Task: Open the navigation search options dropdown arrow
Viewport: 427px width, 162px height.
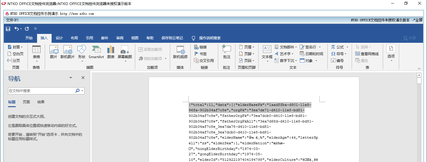Action: coord(82,91)
